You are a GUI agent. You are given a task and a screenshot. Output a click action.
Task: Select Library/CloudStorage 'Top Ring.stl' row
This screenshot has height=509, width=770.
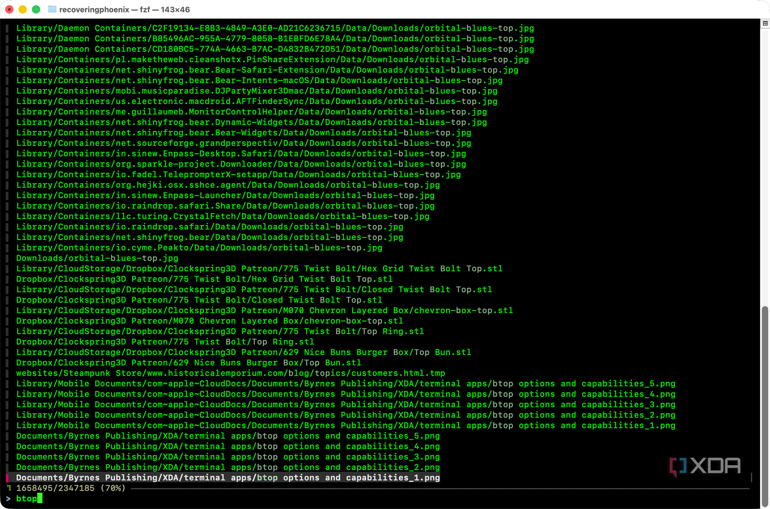tap(220, 331)
